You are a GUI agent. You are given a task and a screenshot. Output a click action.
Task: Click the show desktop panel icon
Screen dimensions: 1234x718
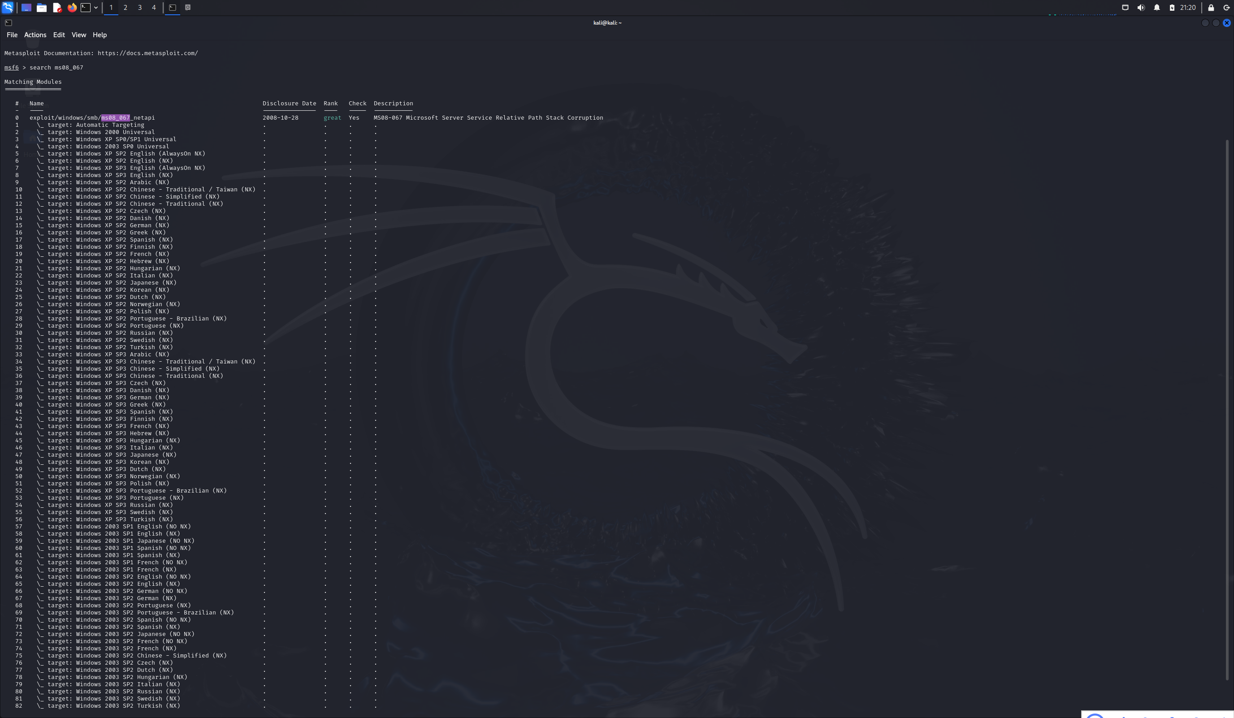(x=26, y=7)
